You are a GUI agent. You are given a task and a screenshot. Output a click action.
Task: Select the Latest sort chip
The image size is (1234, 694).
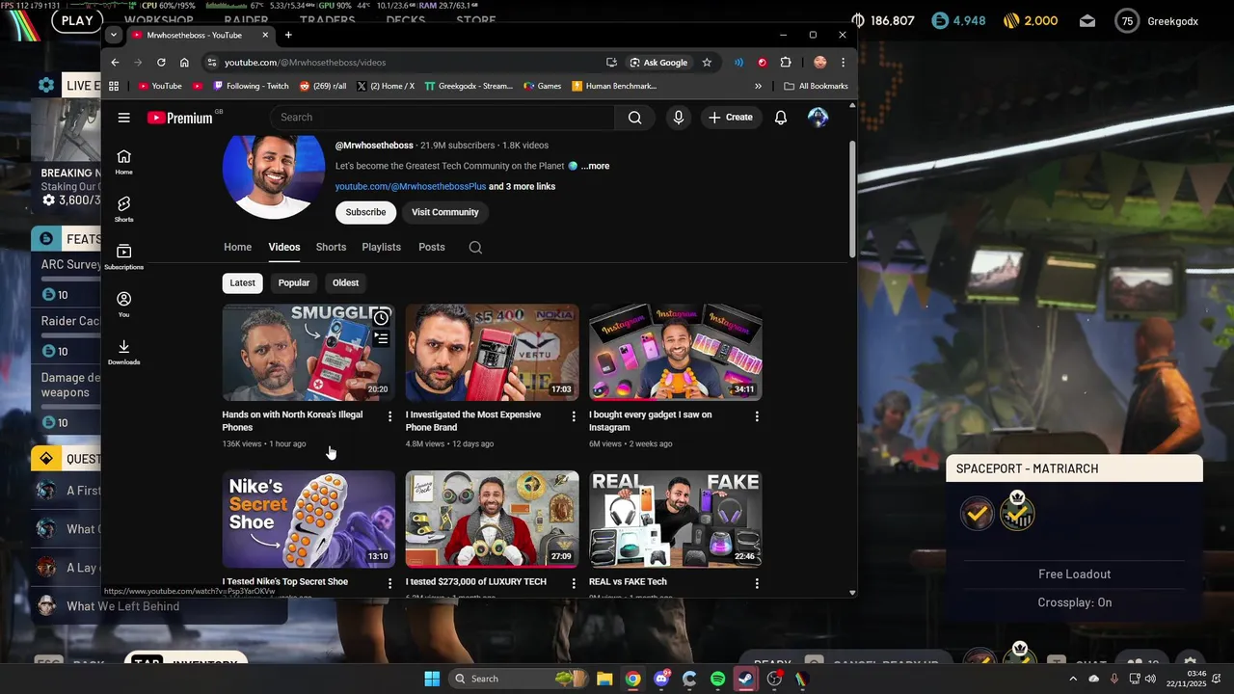pyautogui.click(x=242, y=282)
